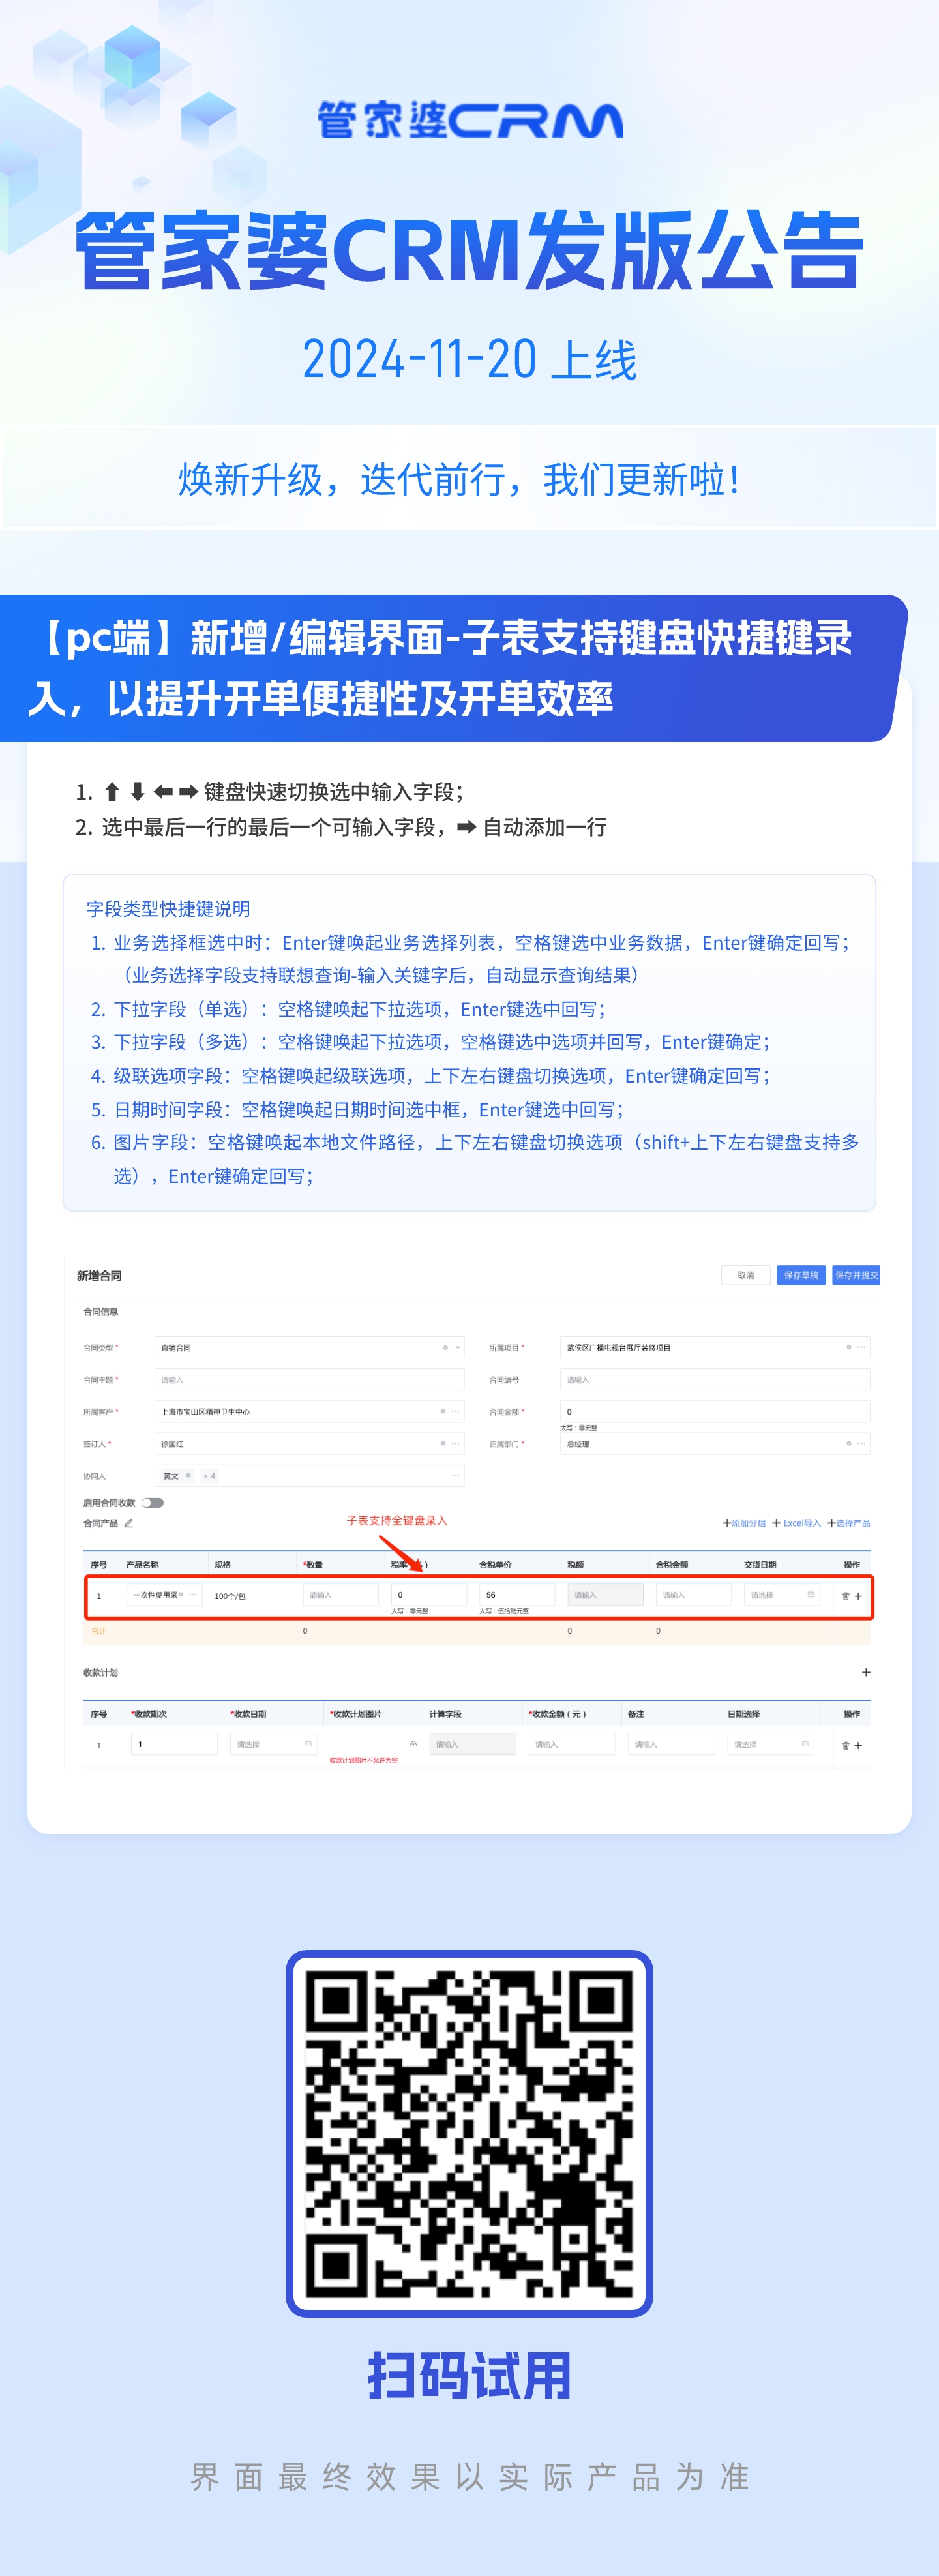Clear the 所属项目 selection circle icon

[849, 1348]
